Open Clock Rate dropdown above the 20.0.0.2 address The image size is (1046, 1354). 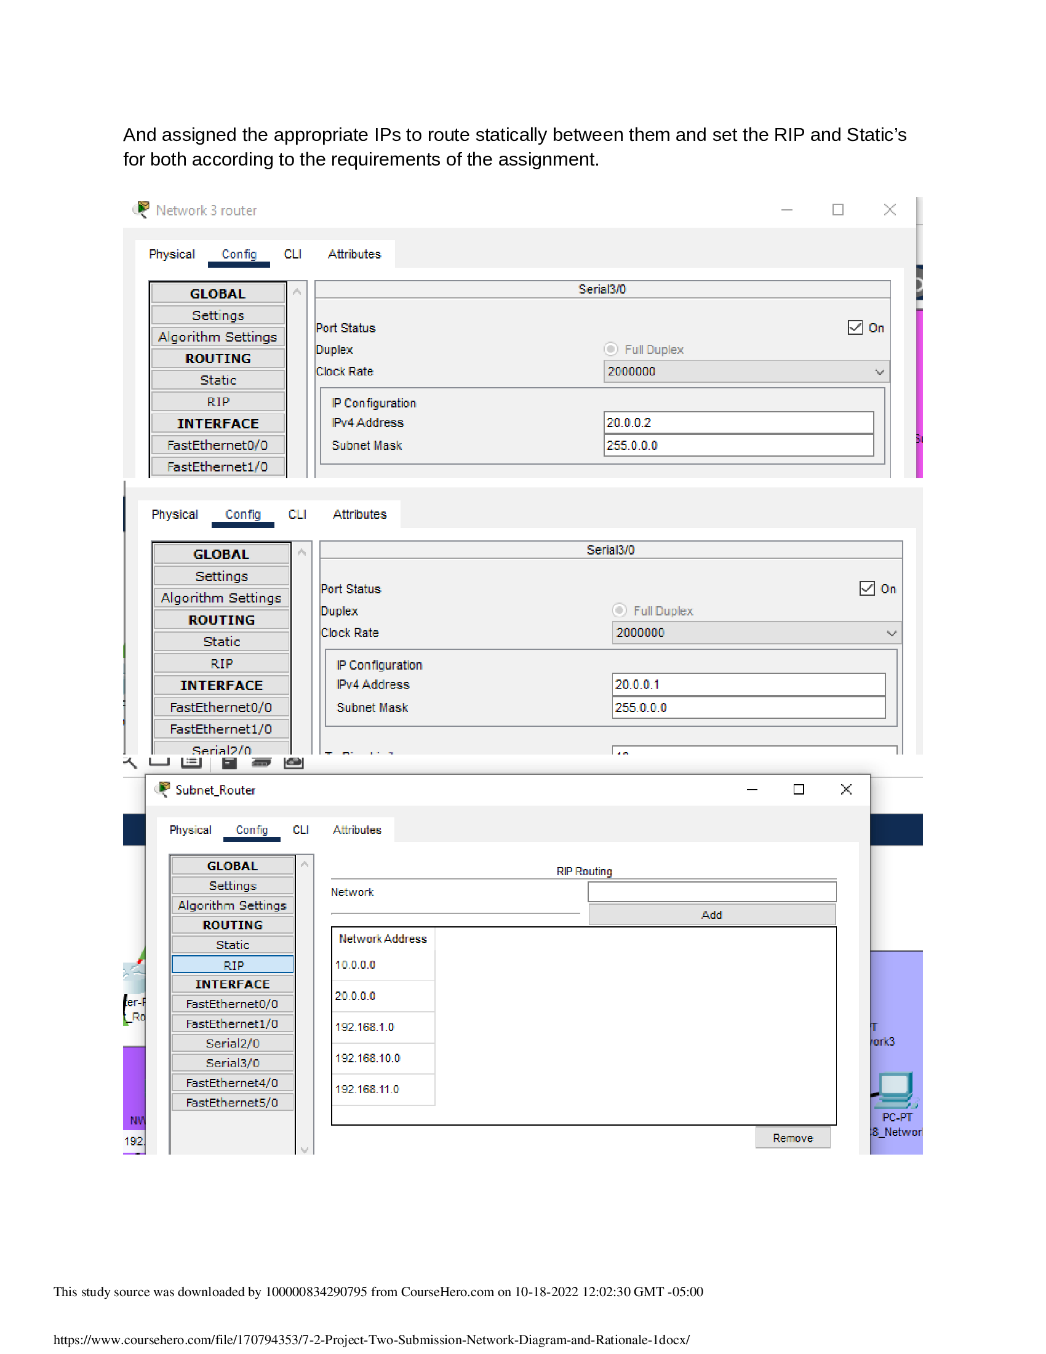[746, 371]
